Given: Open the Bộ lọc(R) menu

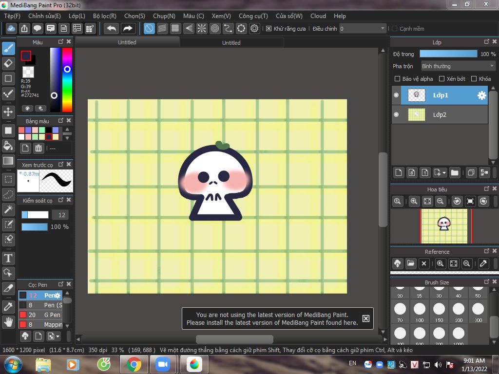Looking at the screenshot, I should (x=104, y=16).
